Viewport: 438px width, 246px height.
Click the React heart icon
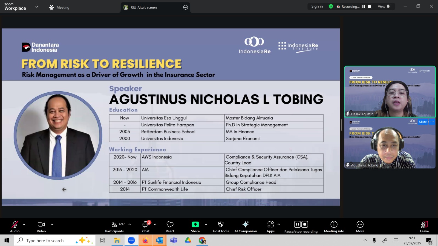coord(170,227)
